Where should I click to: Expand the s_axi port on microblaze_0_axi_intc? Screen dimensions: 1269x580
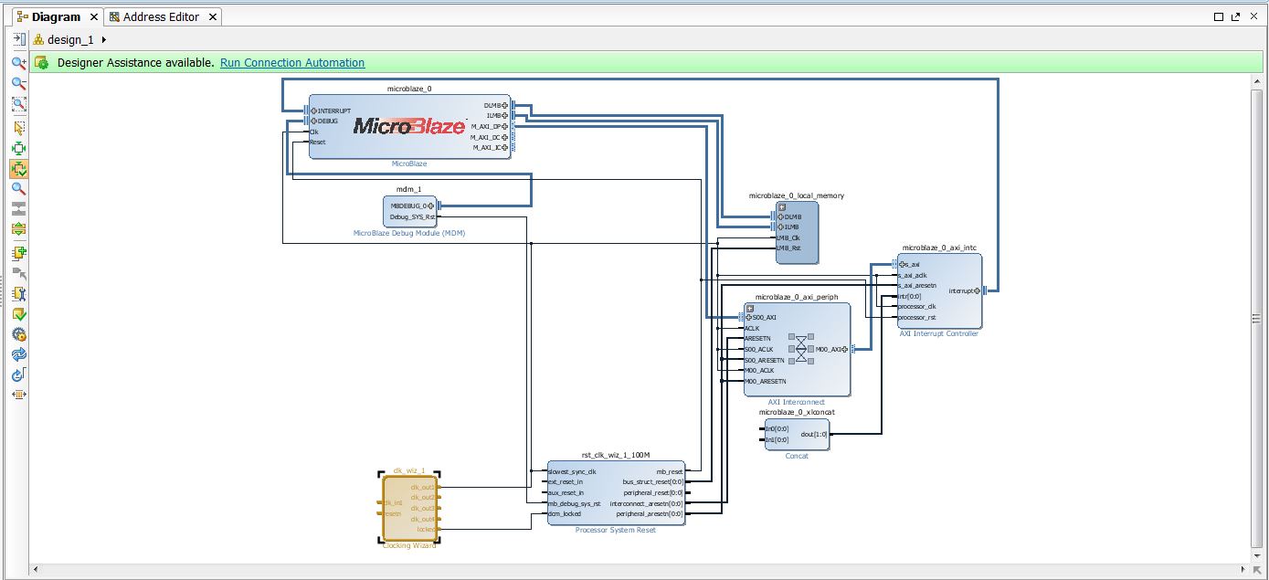pos(903,264)
